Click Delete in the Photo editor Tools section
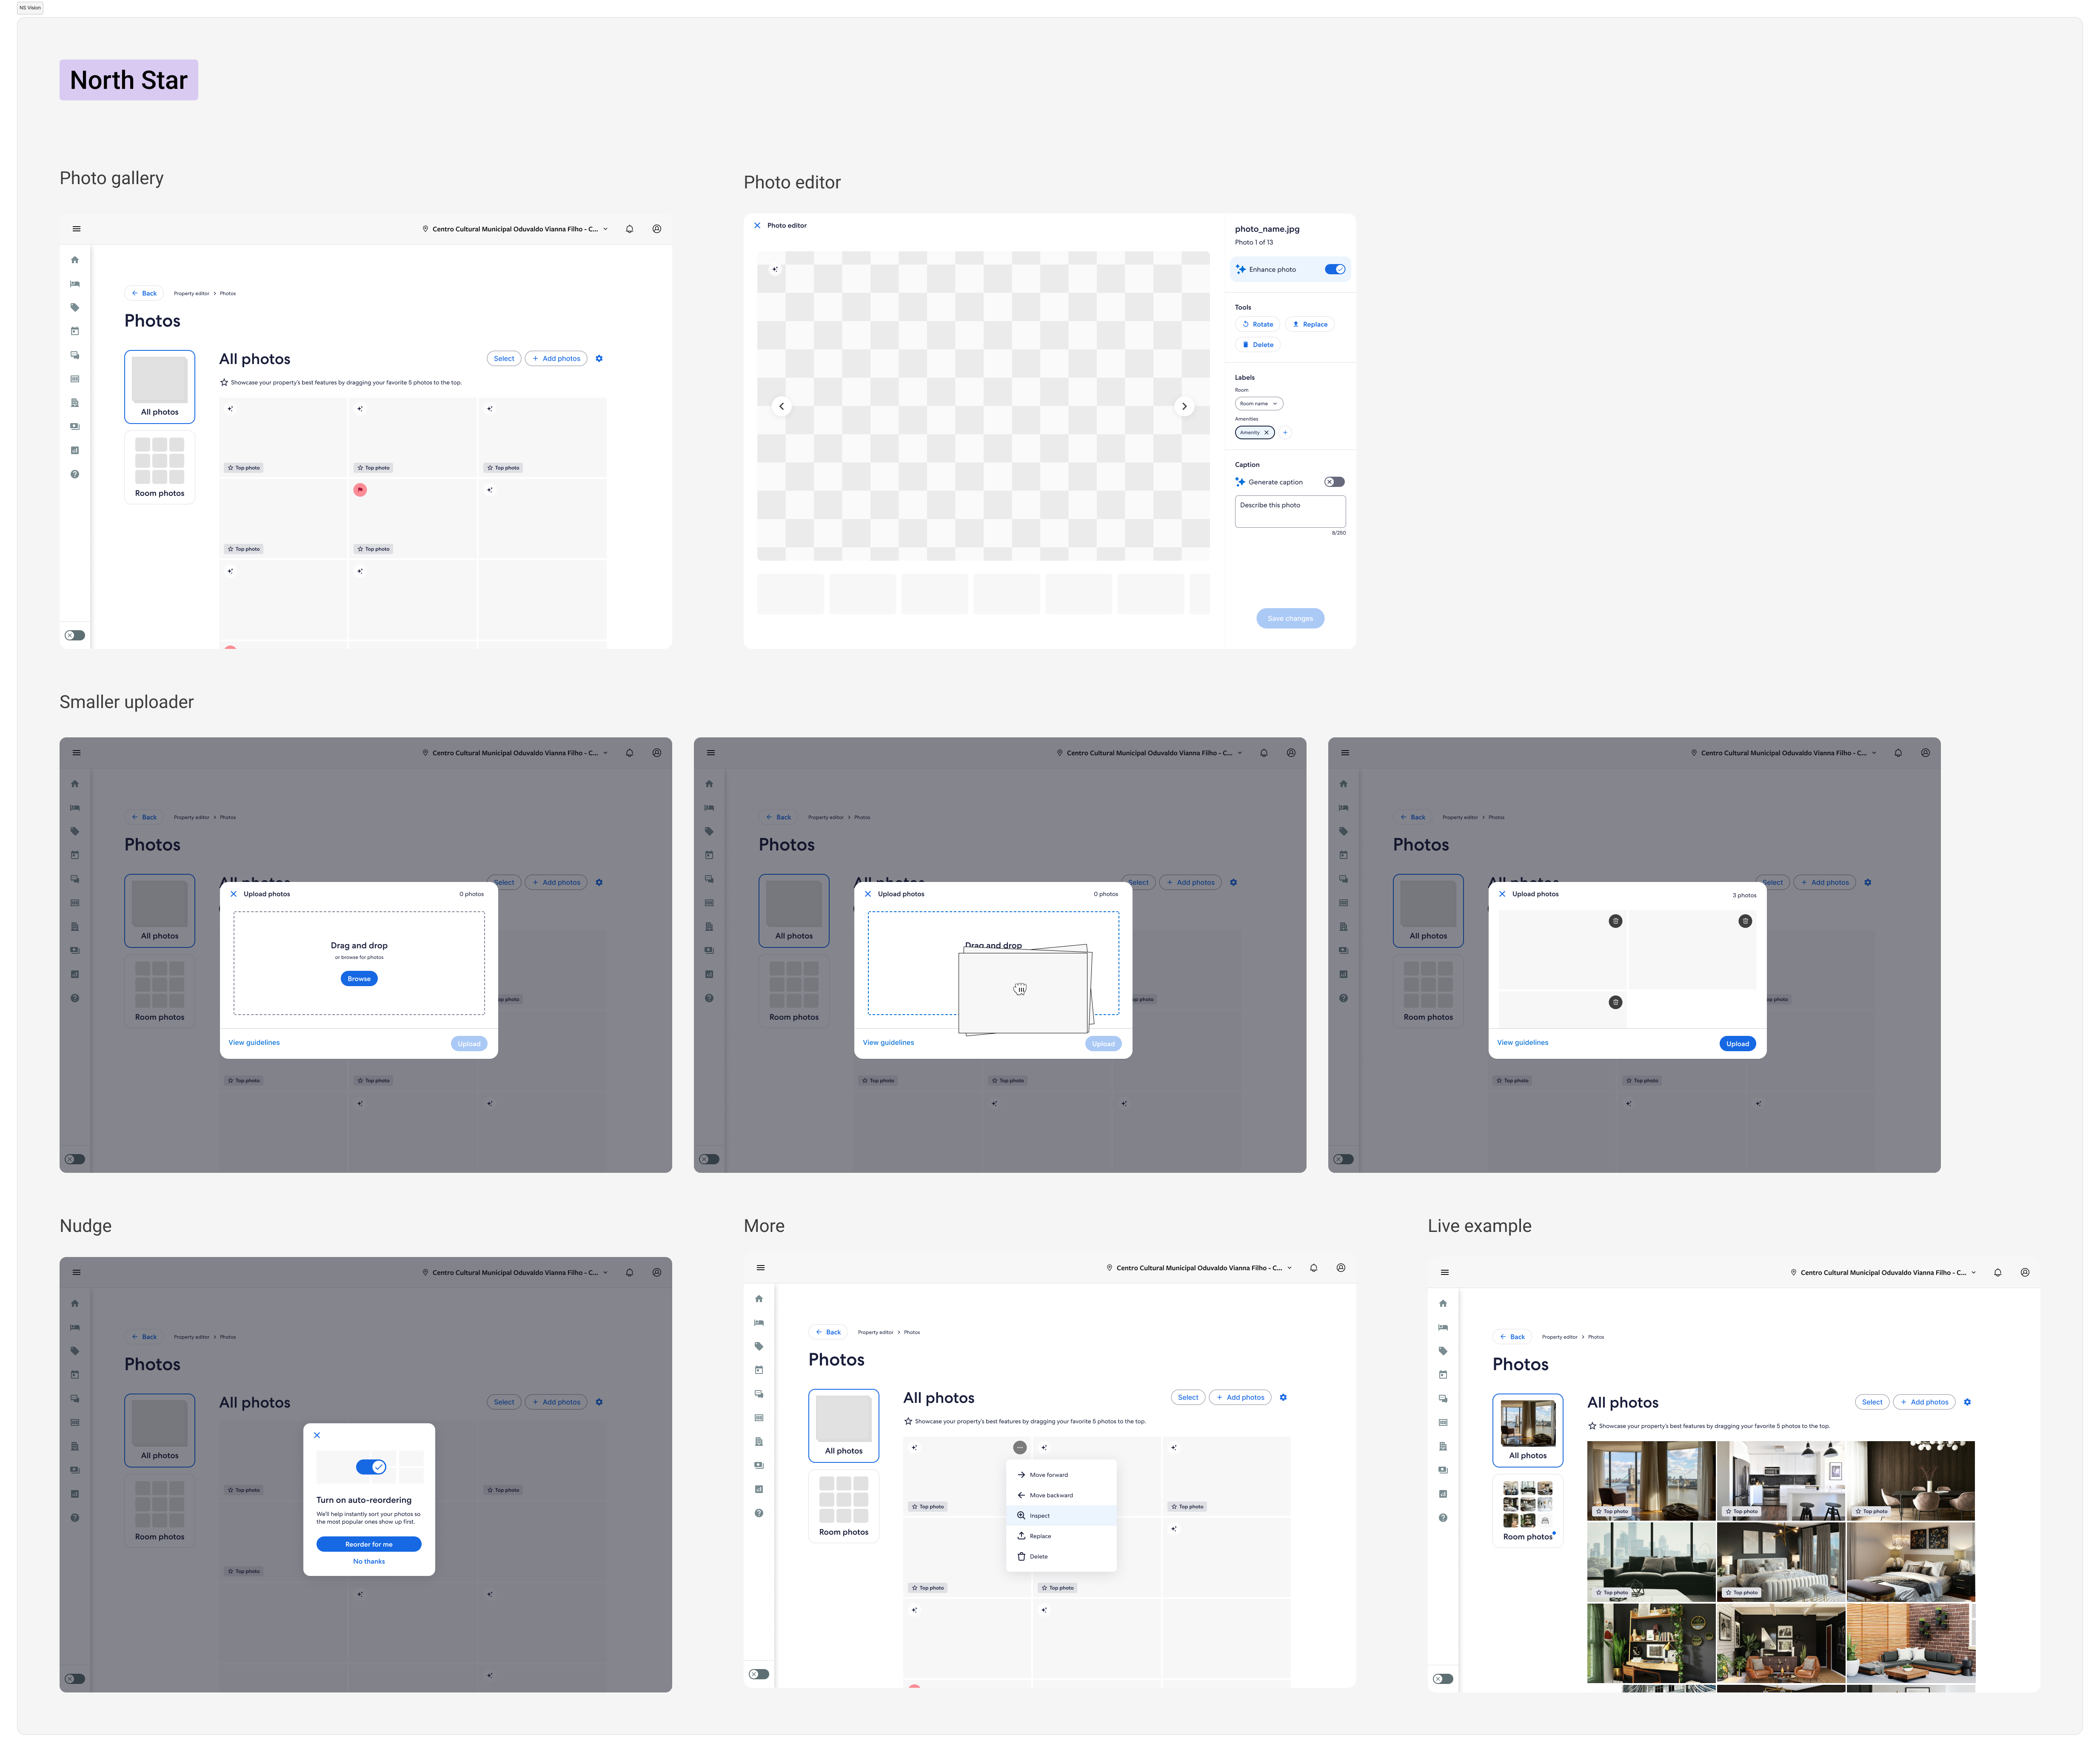 pyautogui.click(x=1258, y=345)
